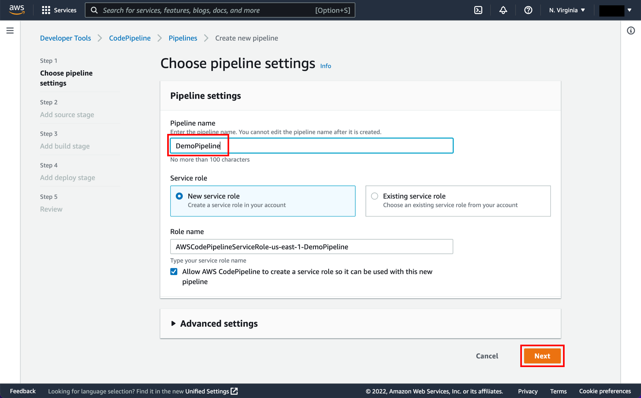Image resolution: width=641 pixels, height=398 pixels.
Task: Open the Unified Settings link
Action: pyautogui.click(x=207, y=391)
